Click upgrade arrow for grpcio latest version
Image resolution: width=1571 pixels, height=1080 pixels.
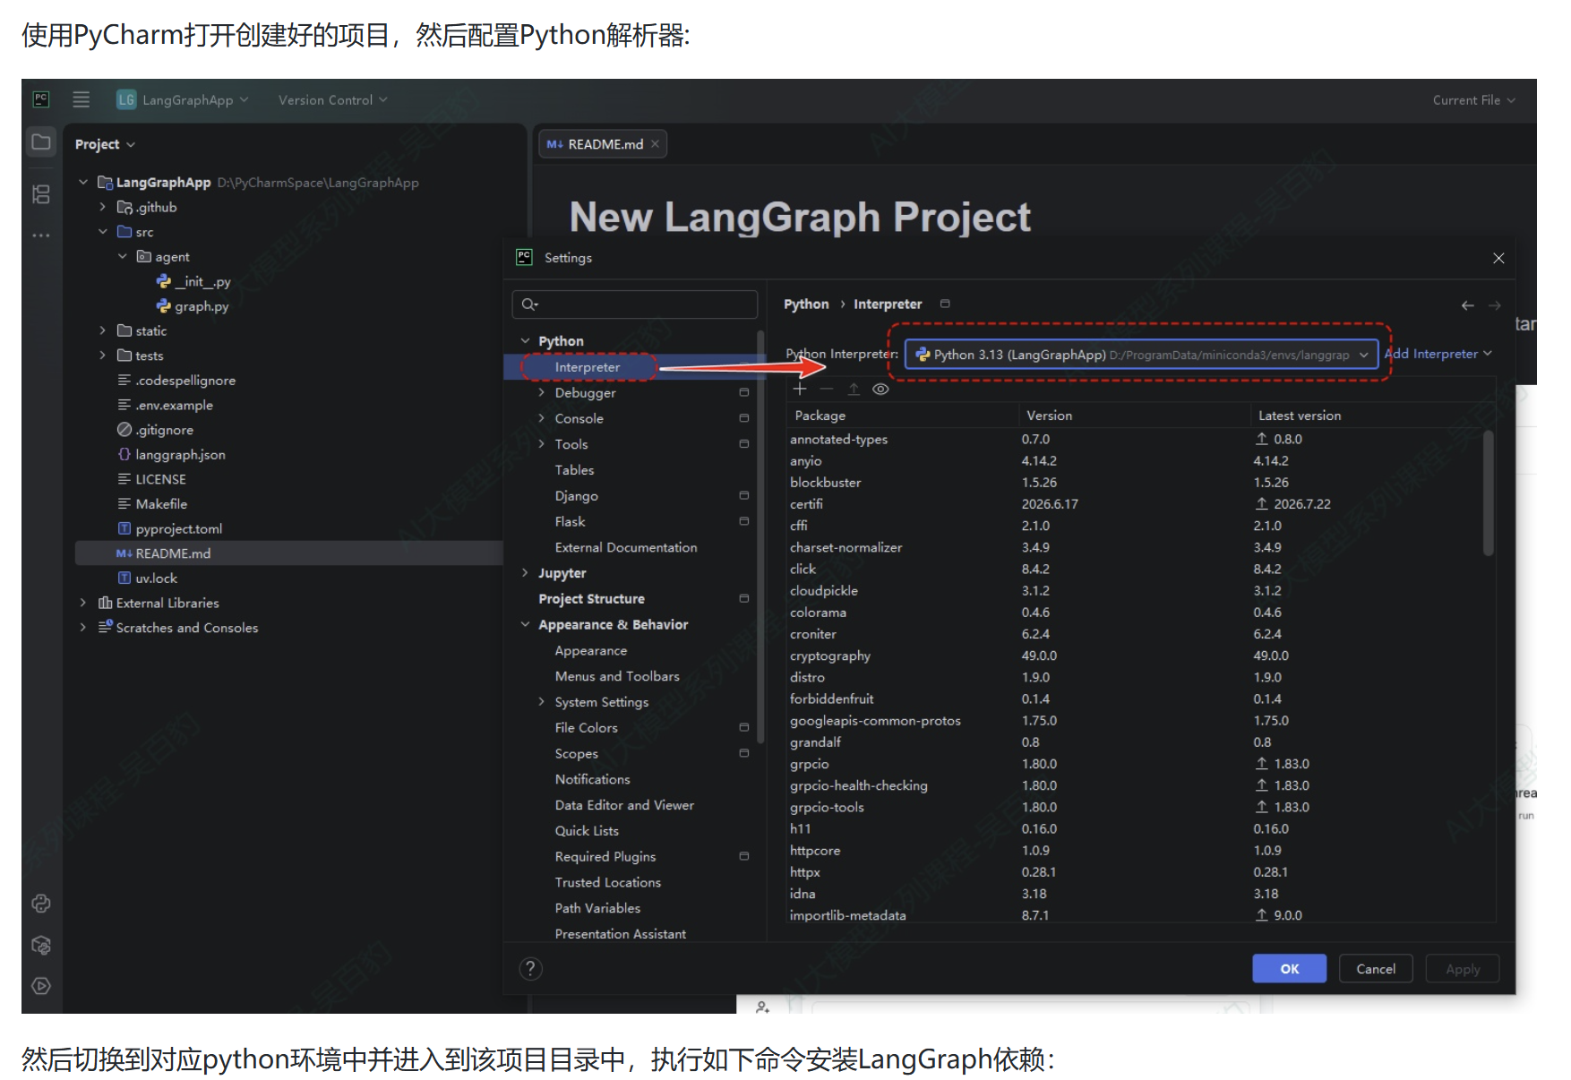tap(1261, 763)
